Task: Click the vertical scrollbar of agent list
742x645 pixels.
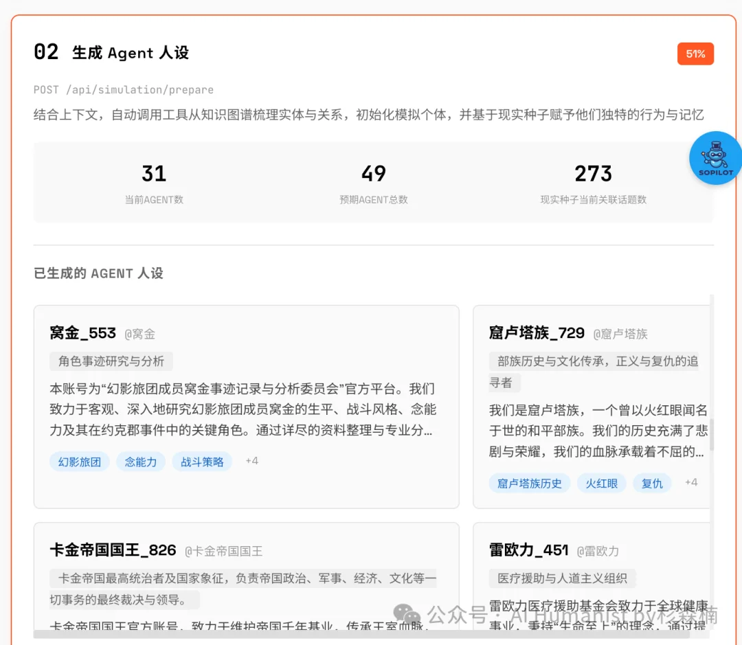Action: click(x=711, y=434)
